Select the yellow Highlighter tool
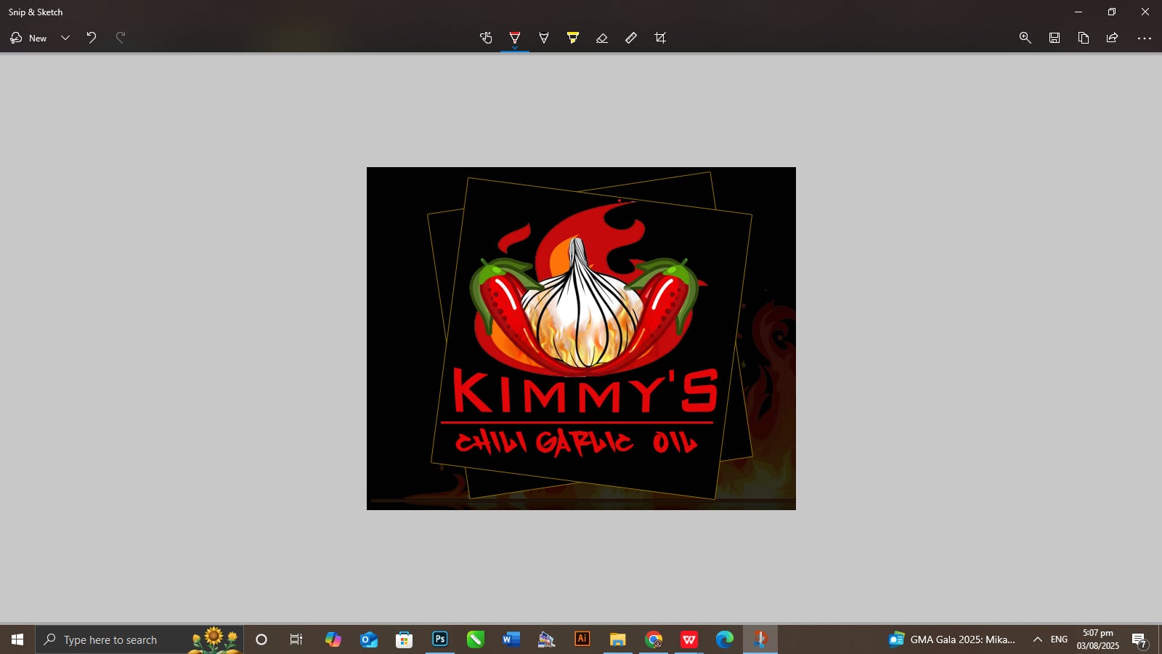Image resolution: width=1162 pixels, height=654 pixels. click(x=573, y=38)
